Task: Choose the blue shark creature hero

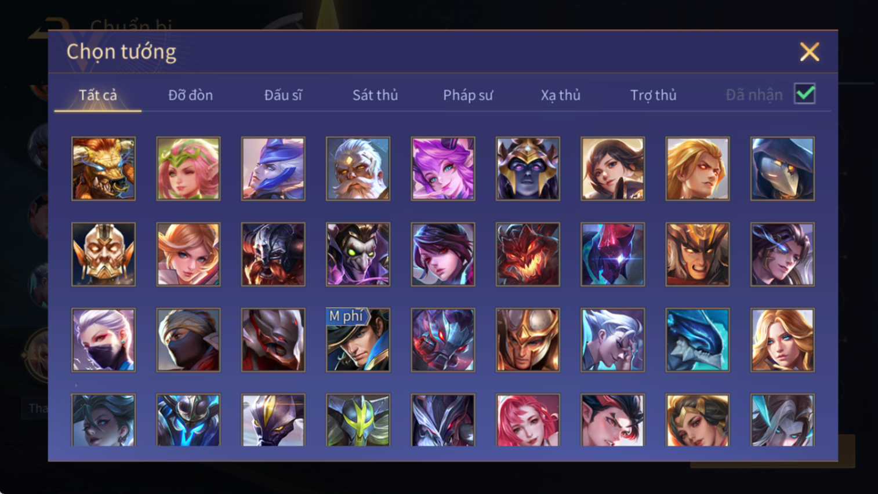Action: click(x=698, y=340)
